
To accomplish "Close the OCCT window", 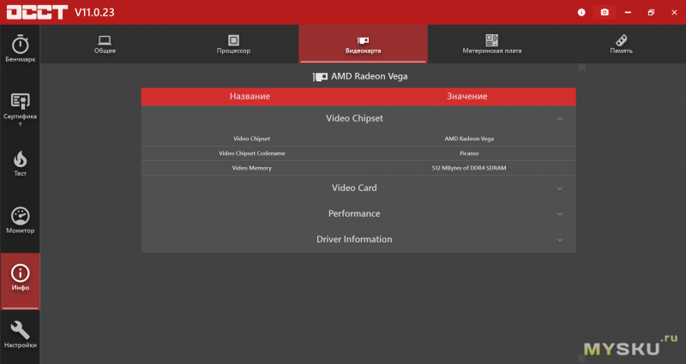I will click(x=674, y=12).
